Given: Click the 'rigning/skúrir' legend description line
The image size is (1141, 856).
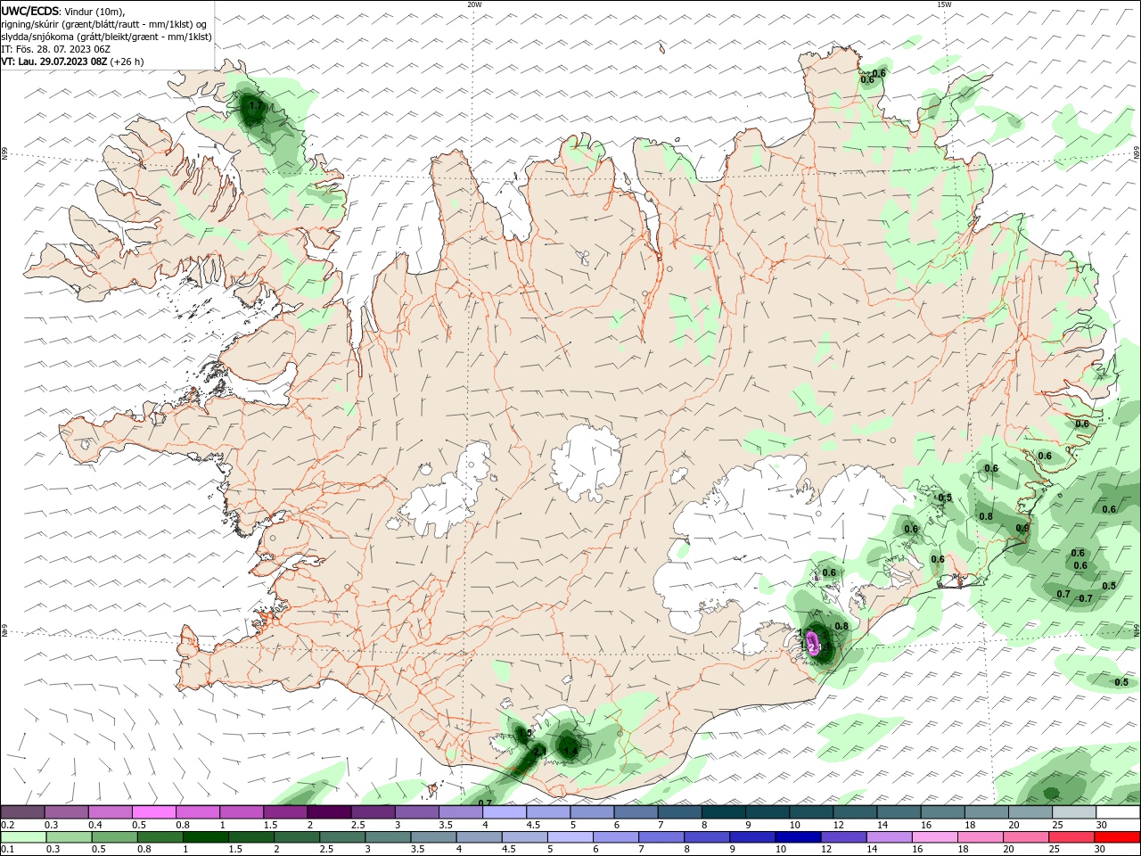Looking at the screenshot, I should pos(104,24).
